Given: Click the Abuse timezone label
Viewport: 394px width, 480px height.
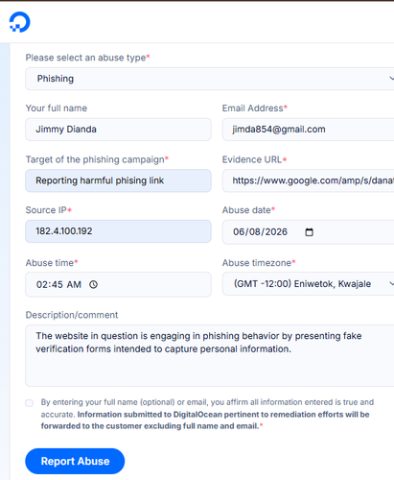Looking at the screenshot, I should coord(257,263).
